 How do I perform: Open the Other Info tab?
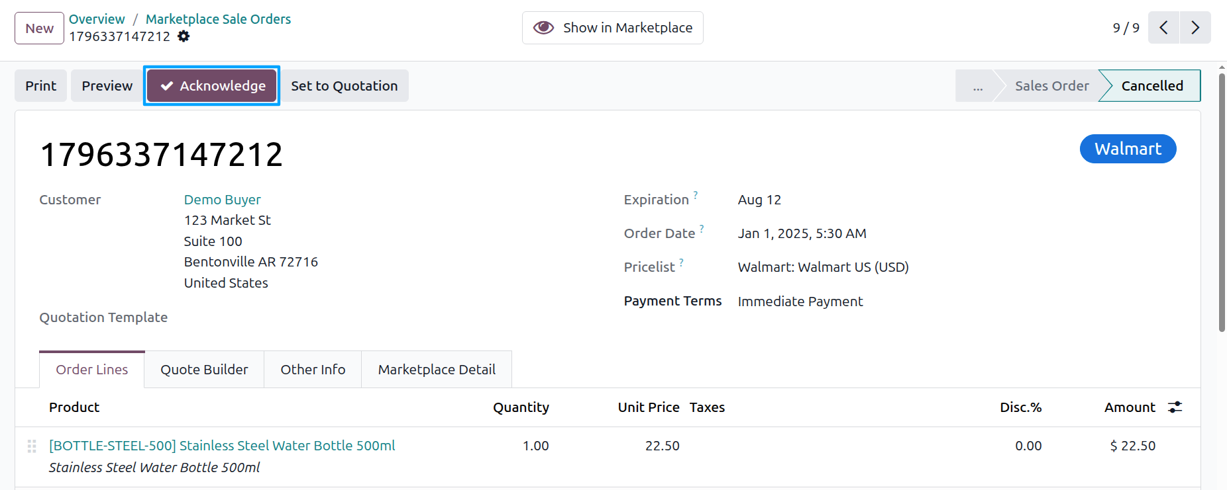pyautogui.click(x=313, y=370)
